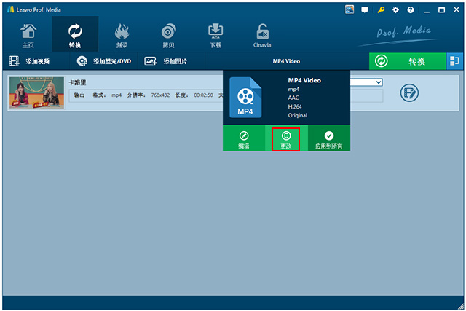Switch to the 转换 convert tab

click(75, 36)
